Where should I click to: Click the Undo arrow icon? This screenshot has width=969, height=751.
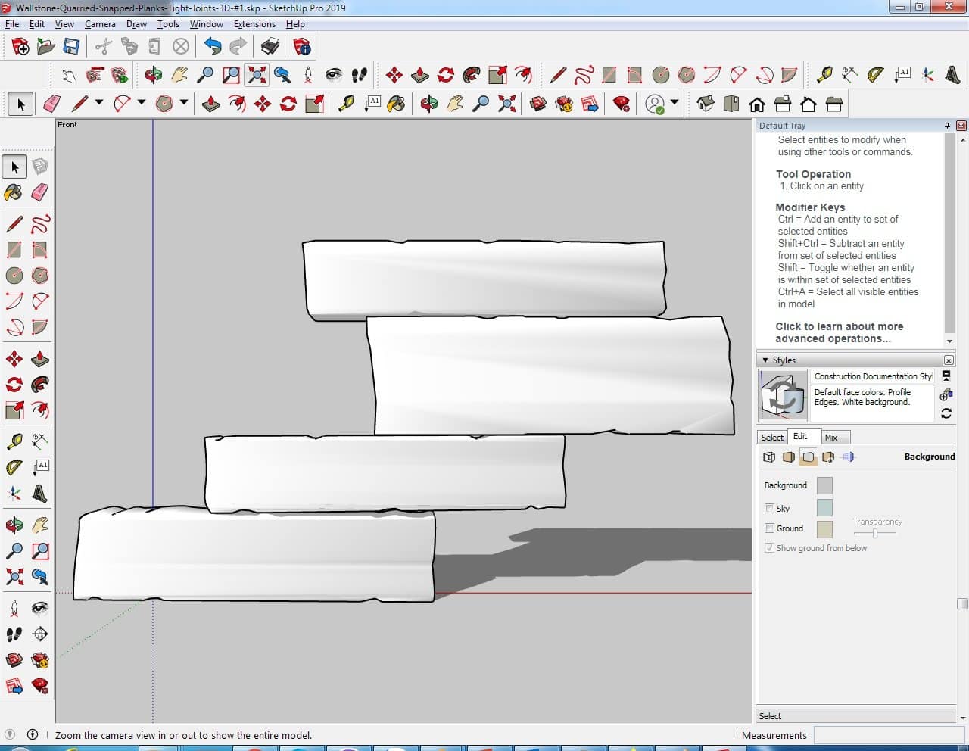pos(213,47)
